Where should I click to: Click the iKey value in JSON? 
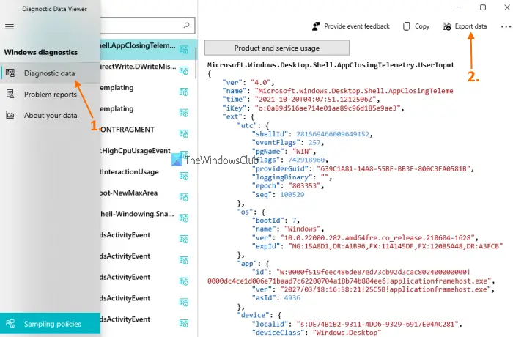(328, 108)
